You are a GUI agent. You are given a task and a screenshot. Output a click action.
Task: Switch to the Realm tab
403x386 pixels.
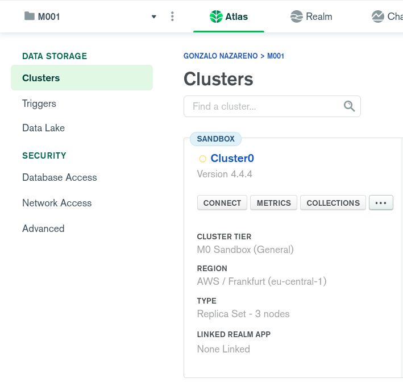(311, 16)
